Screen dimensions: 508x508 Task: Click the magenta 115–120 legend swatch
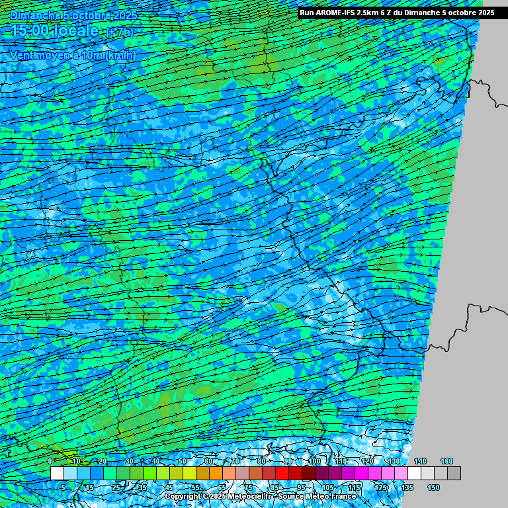pyautogui.click(x=361, y=474)
